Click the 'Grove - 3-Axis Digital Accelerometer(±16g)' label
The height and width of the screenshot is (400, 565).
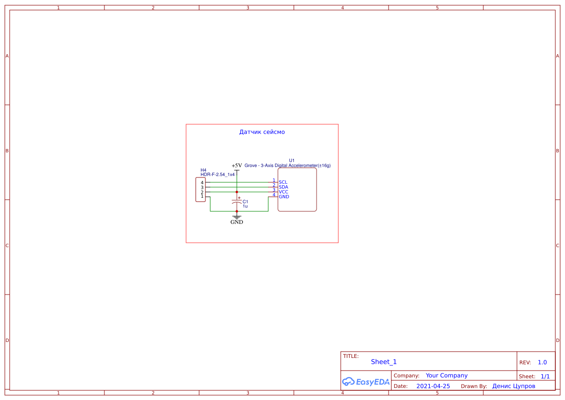(288, 165)
